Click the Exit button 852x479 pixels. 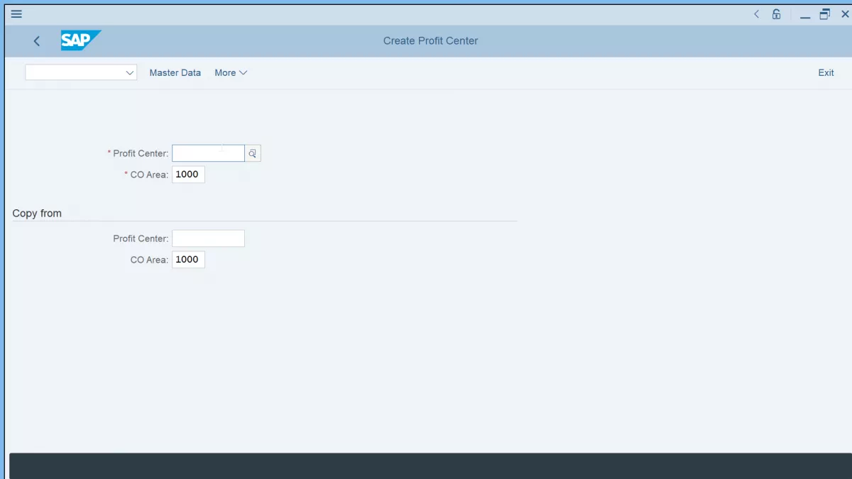click(826, 72)
